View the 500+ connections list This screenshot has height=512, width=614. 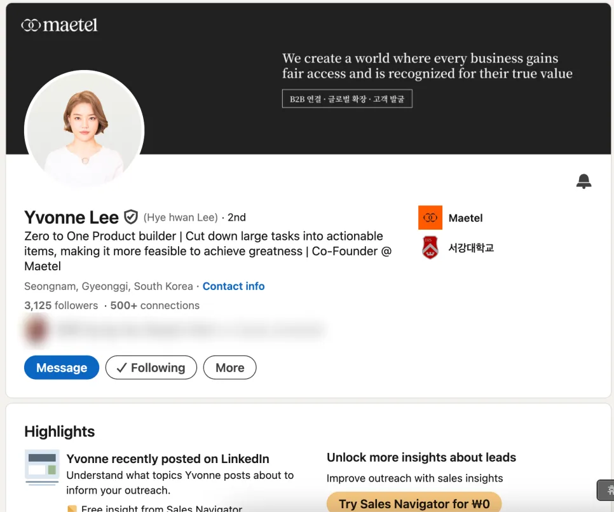coord(154,305)
